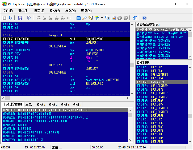Click the OFS offset toolbar icon
This screenshot has width=193, height=150.
pyautogui.click(x=69, y=18)
